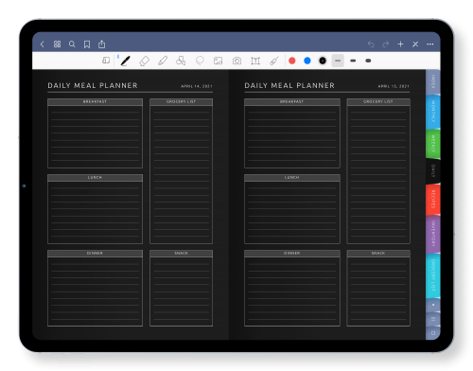Go back using the left chevron
Image resolution: width=473 pixels, height=371 pixels.
point(43,44)
